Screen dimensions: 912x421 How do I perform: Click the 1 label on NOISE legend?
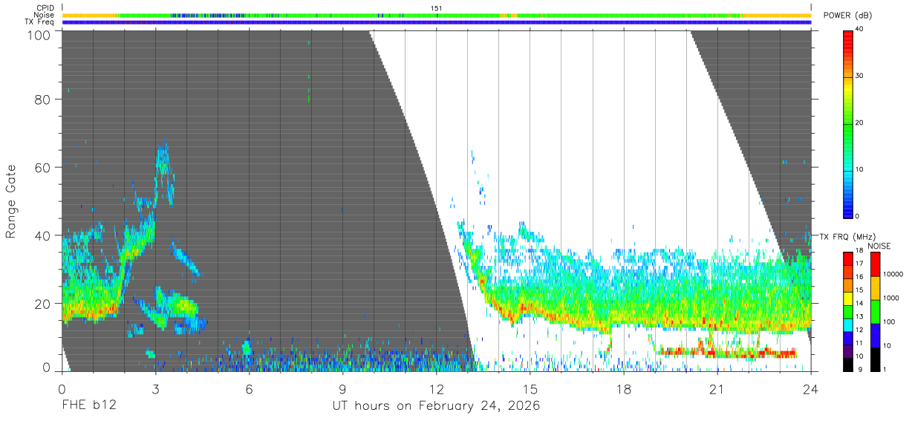pos(885,370)
